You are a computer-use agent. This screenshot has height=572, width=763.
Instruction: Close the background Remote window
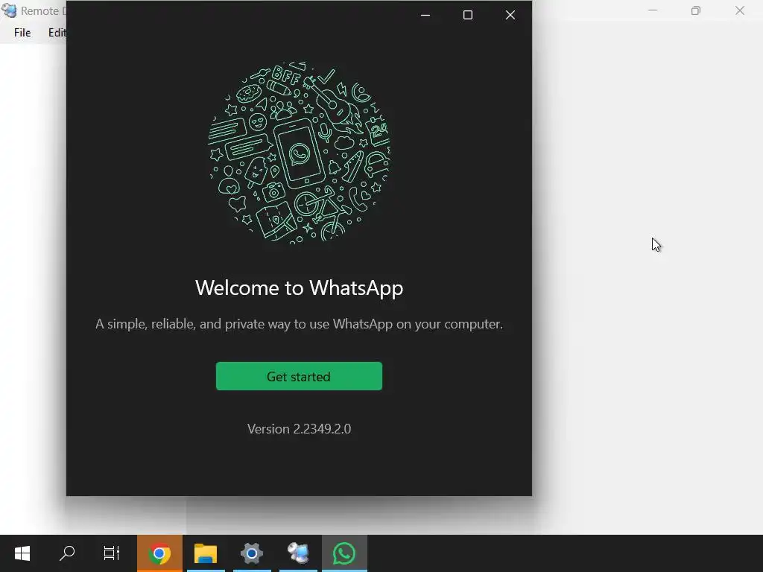tap(740, 10)
